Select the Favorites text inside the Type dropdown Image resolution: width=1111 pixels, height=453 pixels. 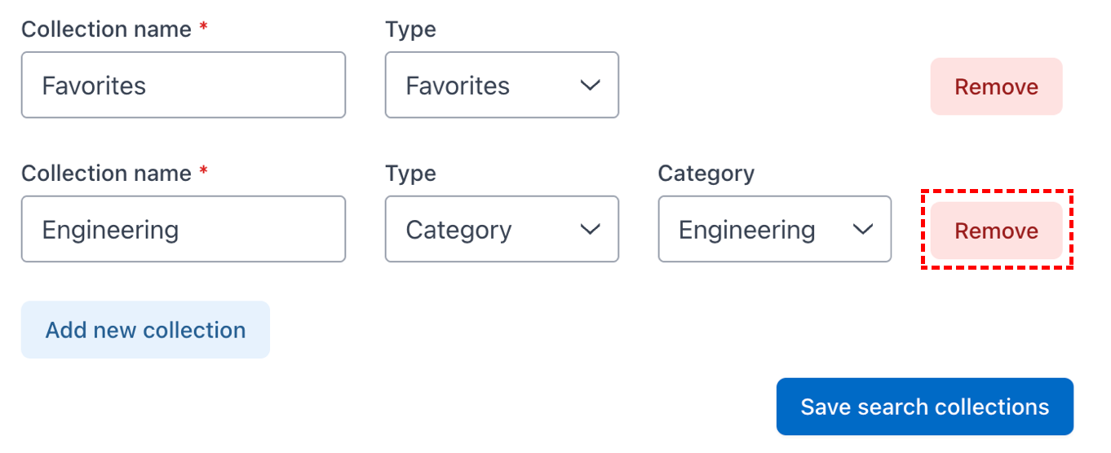[x=458, y=86]
